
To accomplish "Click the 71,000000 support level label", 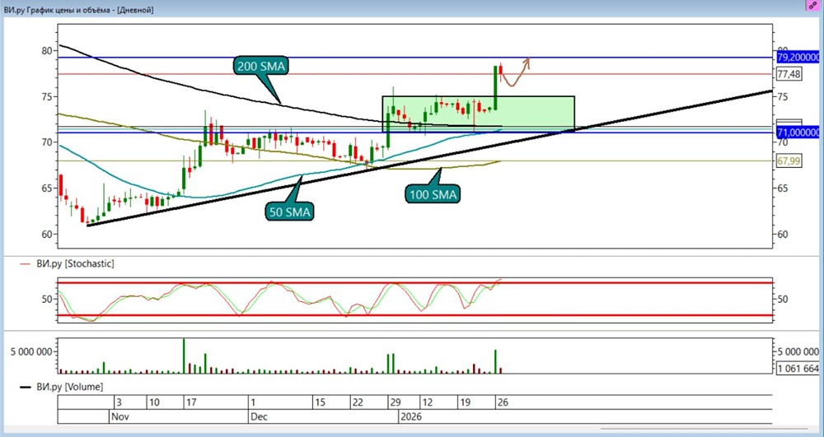I will coord(797,132).
